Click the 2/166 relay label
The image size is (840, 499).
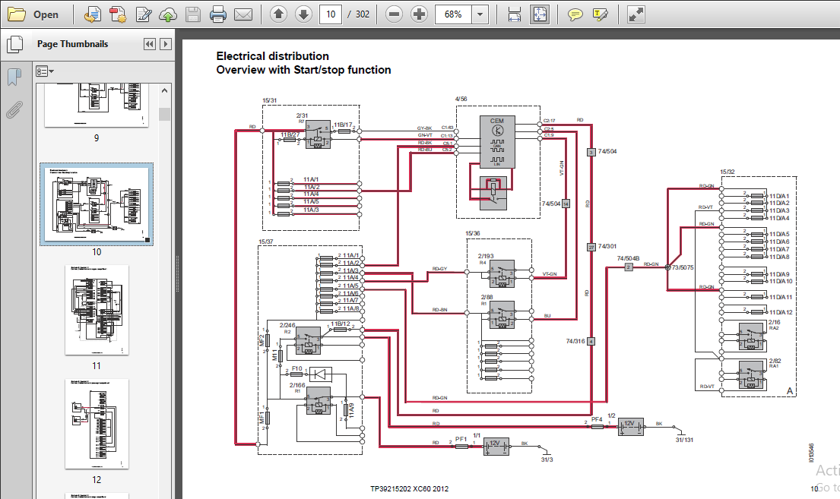point(297,385)
